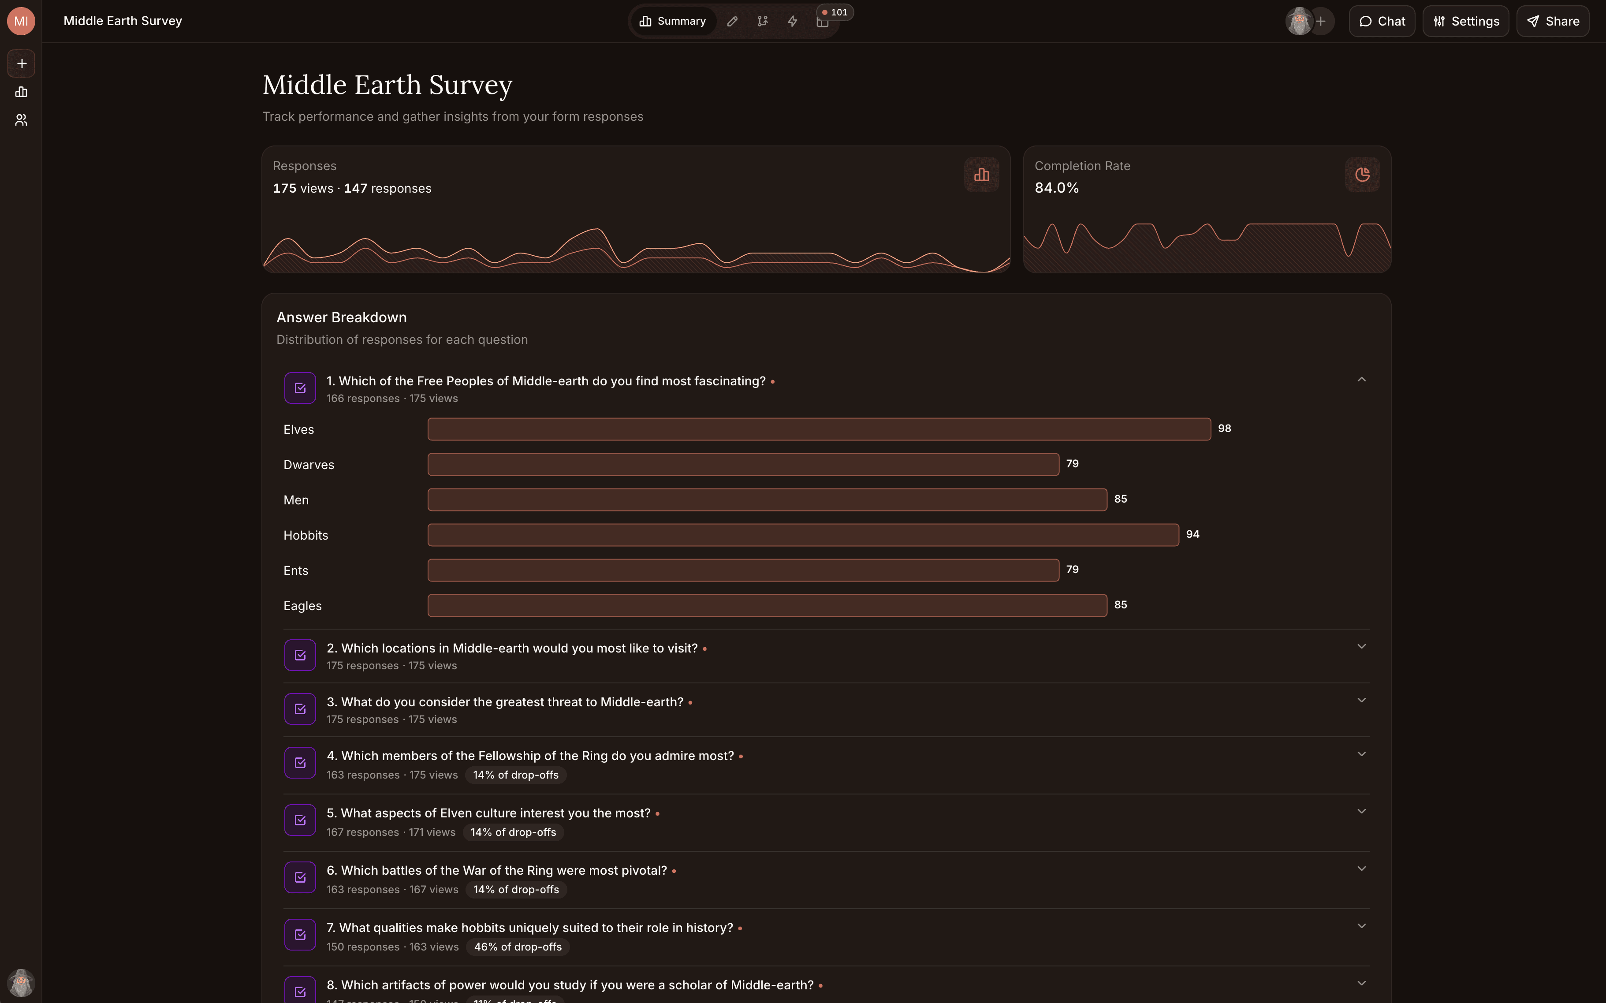Expand question 6 pivotal battles chevron
1606x1003 pixels.
click(x=1361, y=869)
